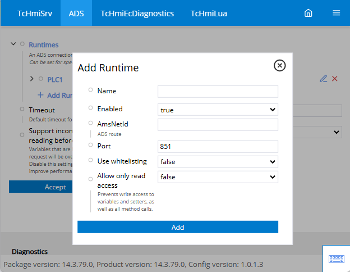This screenshot has width=350, height=272.
Task: Focus the AmsNetId input field
Action: click(218, 125)
